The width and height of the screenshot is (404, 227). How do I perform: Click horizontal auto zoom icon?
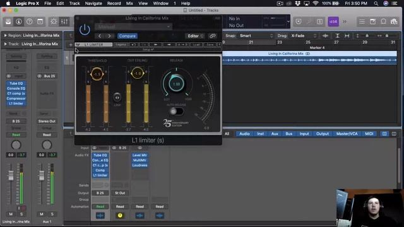tap(347, 36)
